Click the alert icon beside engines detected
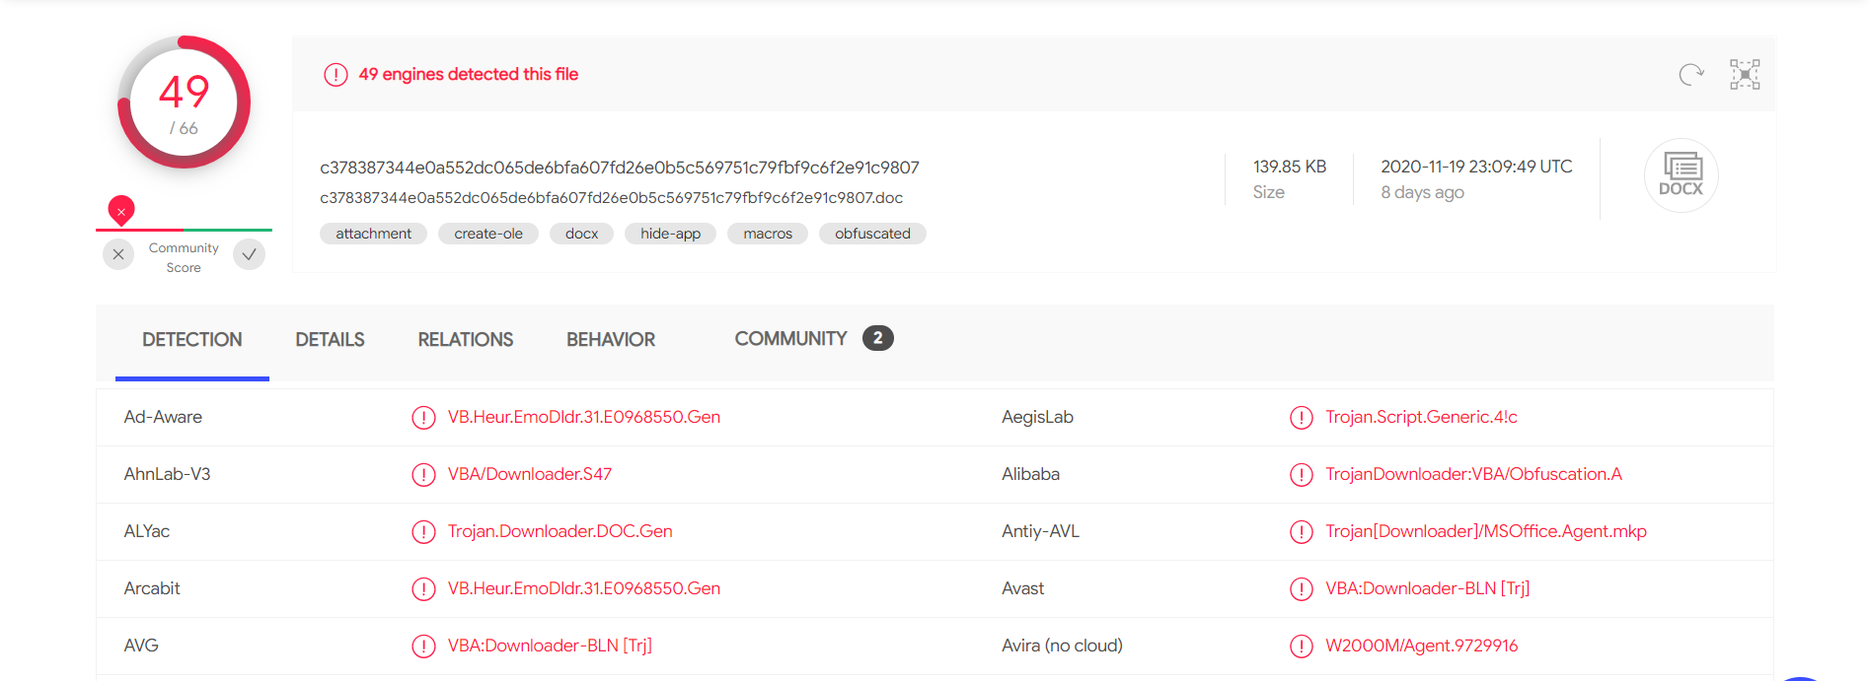The height and width of the screenshot is (681, 1869). [336, 75]
